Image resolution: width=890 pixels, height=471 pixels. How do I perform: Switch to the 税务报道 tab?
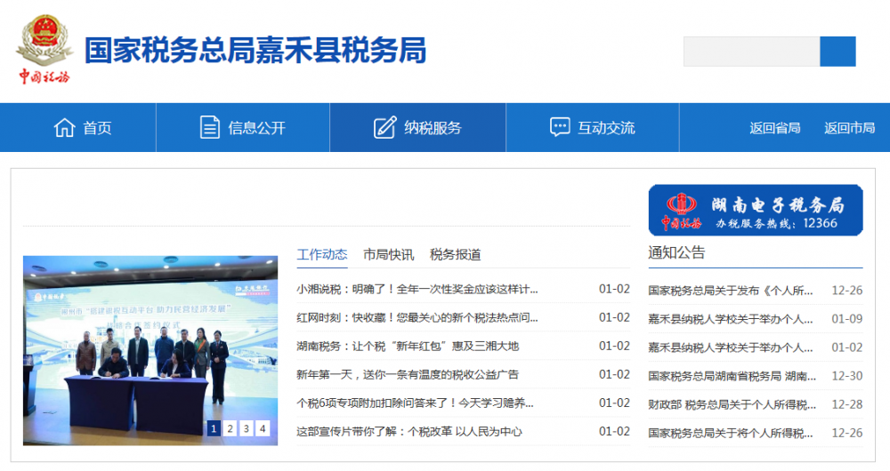pos(455,254)
